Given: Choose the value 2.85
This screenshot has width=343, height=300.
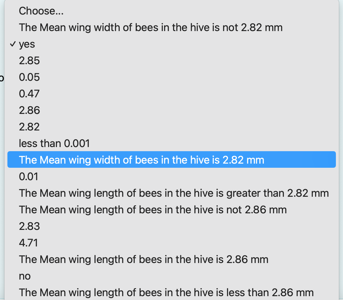Looking at the screenshot, I should (29, 60).
